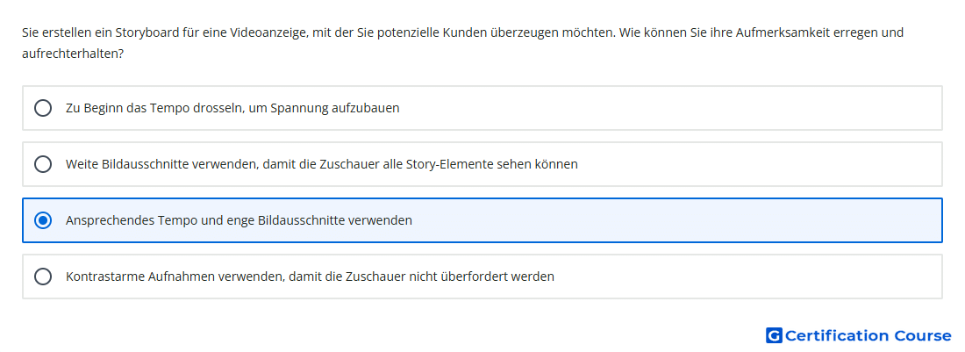The height and width of the screenshot is (352, 965).
Task: Pick the "Kontrastarme Aufnahmen verwenden" radio circle
Action: click(x=43, y=277)
